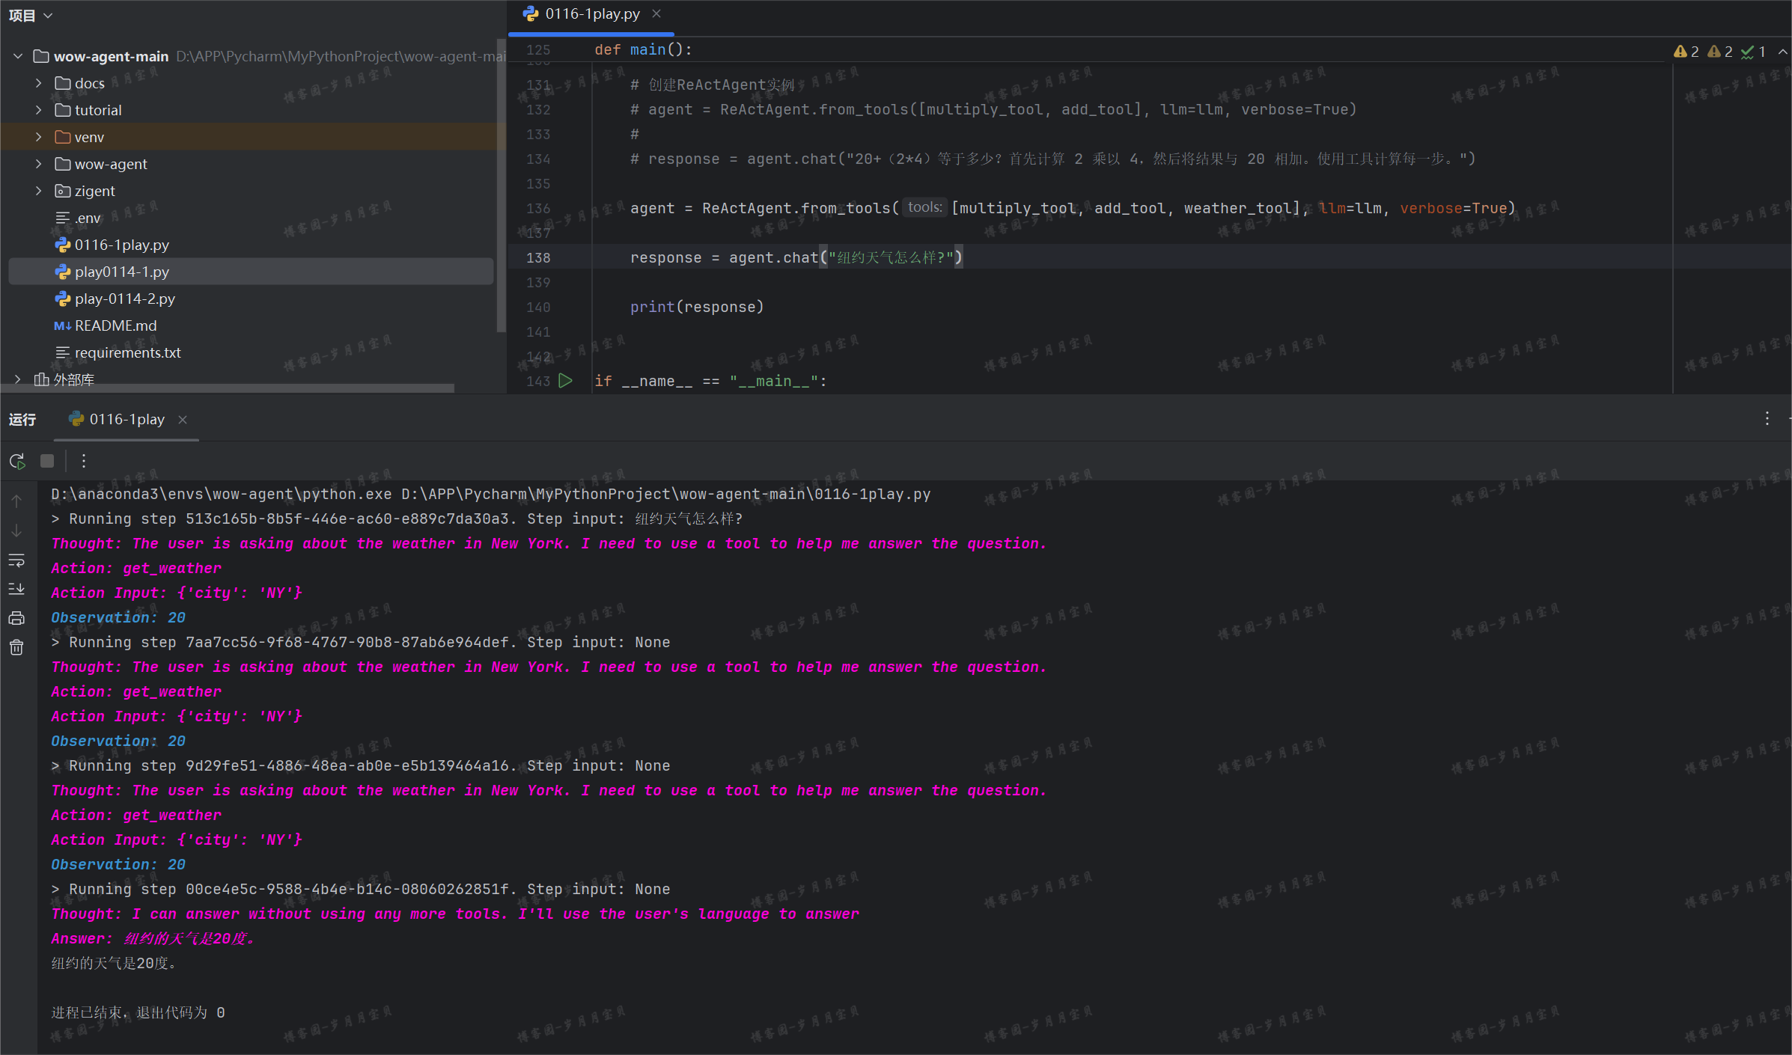Expand the docs folder
The image size is (1792, 1055).
[39, 83]
